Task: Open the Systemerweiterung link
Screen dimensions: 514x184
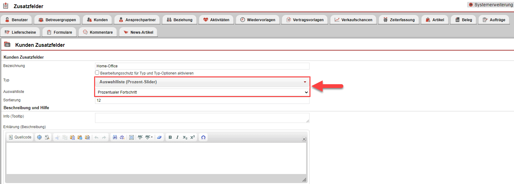Action: pos(491,5)
